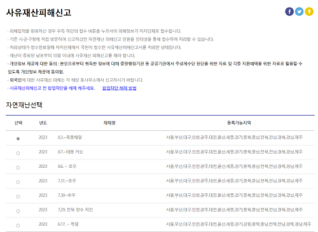Choose the 8.6. ~ 호우 radio button

click(x=18, y=168)
